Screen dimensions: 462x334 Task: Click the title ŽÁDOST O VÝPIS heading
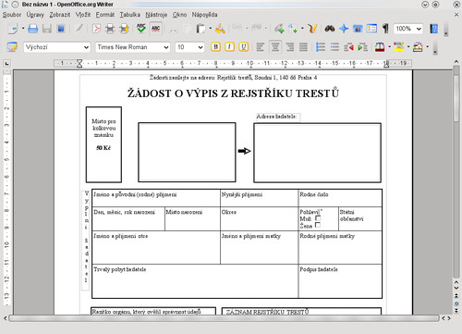click(233, 93)
